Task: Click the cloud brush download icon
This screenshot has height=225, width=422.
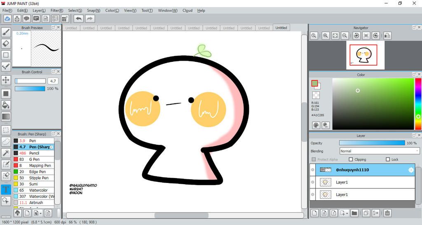Action: pos(17,213)
